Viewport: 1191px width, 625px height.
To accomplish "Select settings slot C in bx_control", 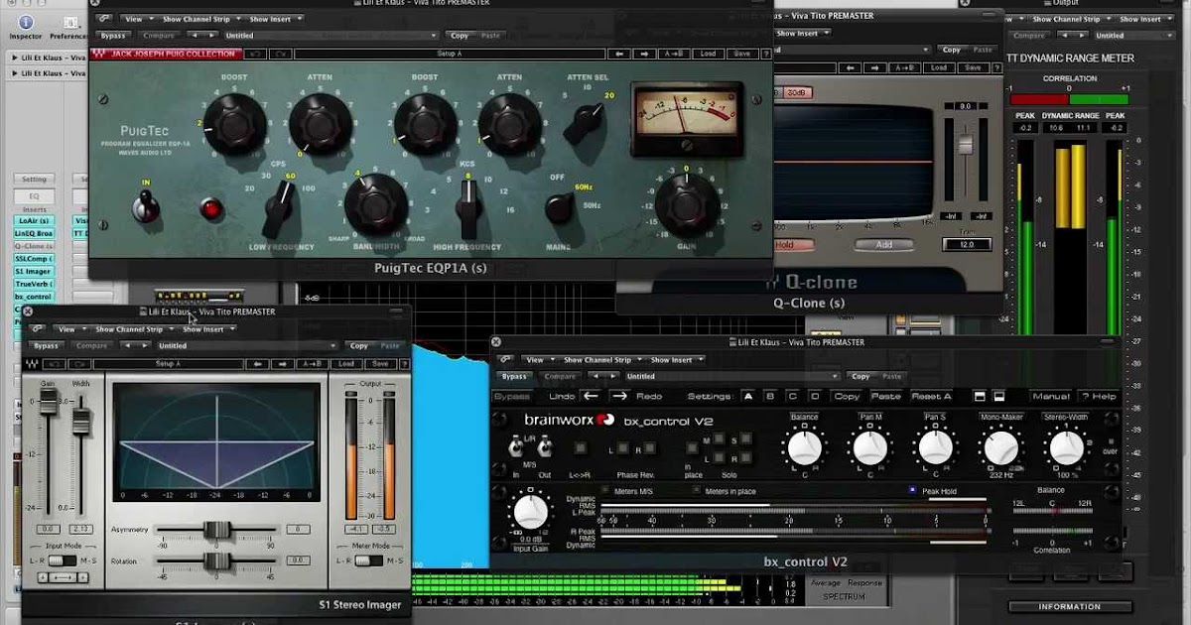I will [792, 396].
